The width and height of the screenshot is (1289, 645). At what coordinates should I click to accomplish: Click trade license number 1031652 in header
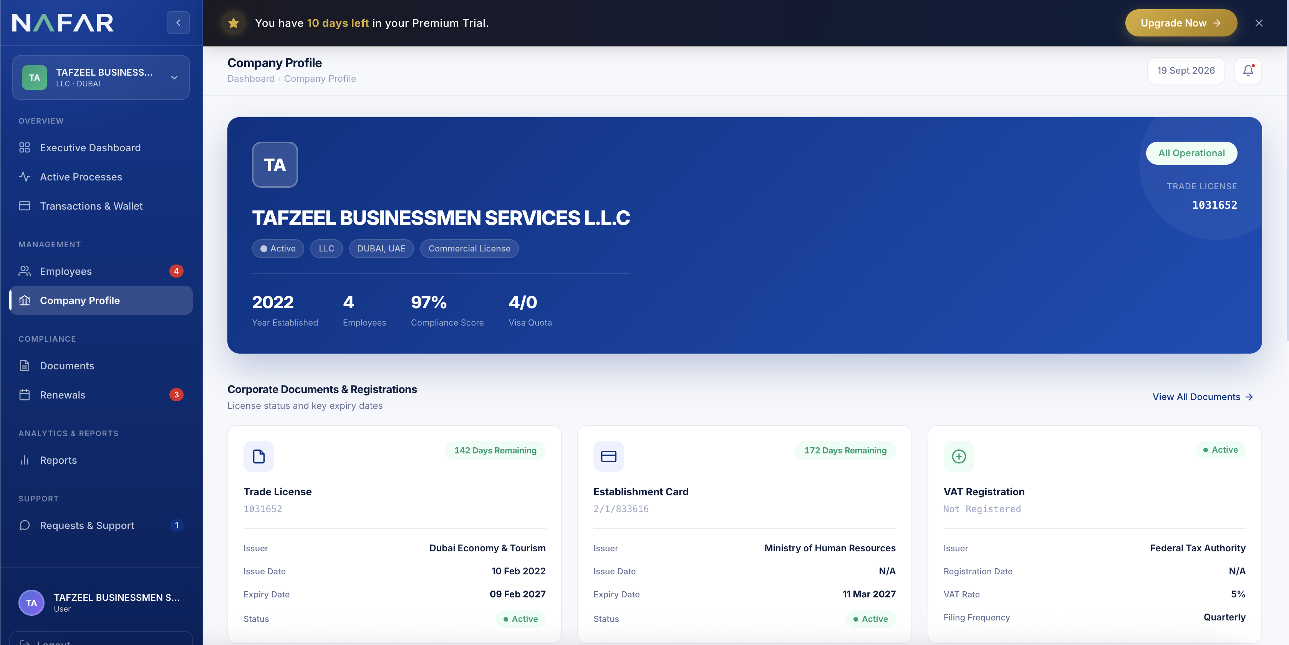pyautogui.click(x=1214, y=205)
